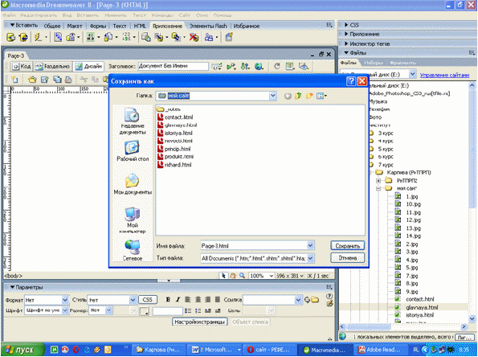Click the Лог log button in Files panel
This screenshot has width=478, height=357.
[x=464, y=338]
